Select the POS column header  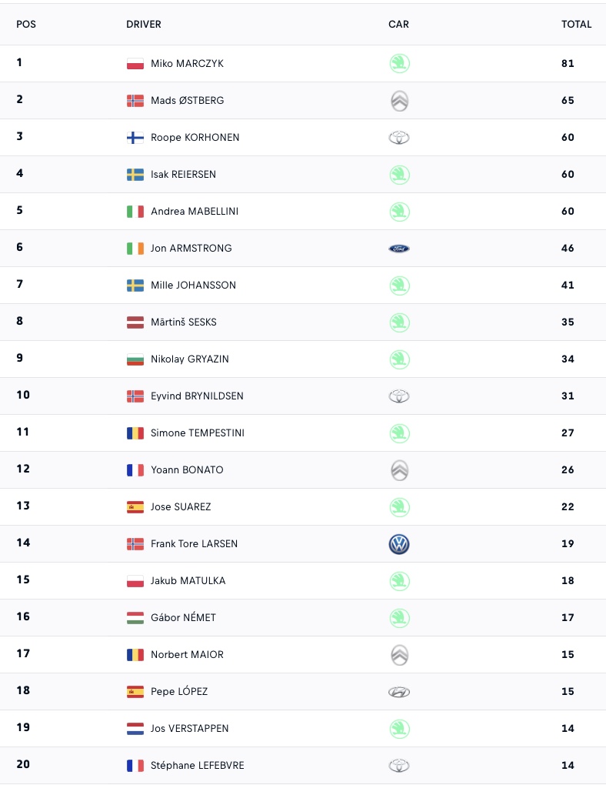click(26, 24)
